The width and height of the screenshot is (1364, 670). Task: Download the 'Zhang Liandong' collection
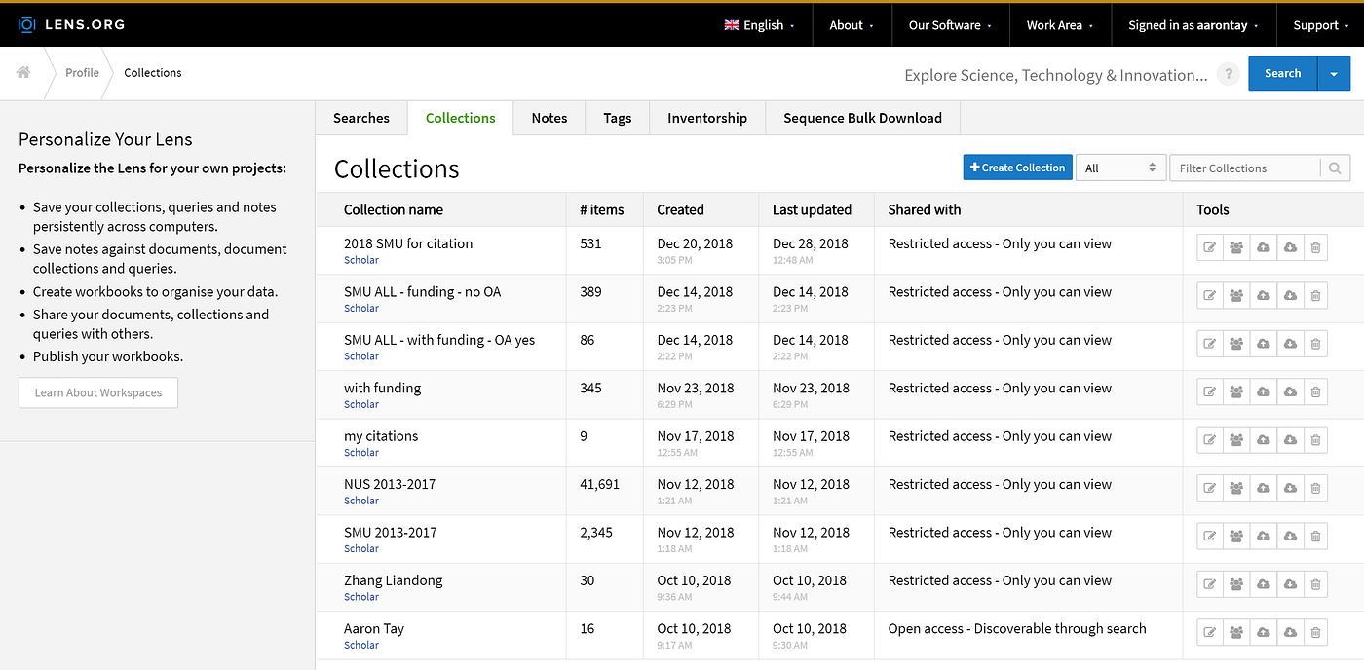click(x=1289, y=584)
